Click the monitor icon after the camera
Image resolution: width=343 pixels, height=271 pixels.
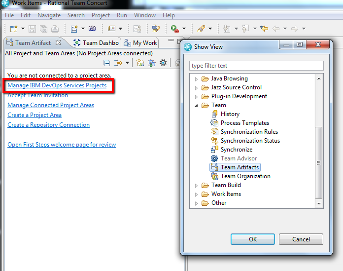pos(111,29)
